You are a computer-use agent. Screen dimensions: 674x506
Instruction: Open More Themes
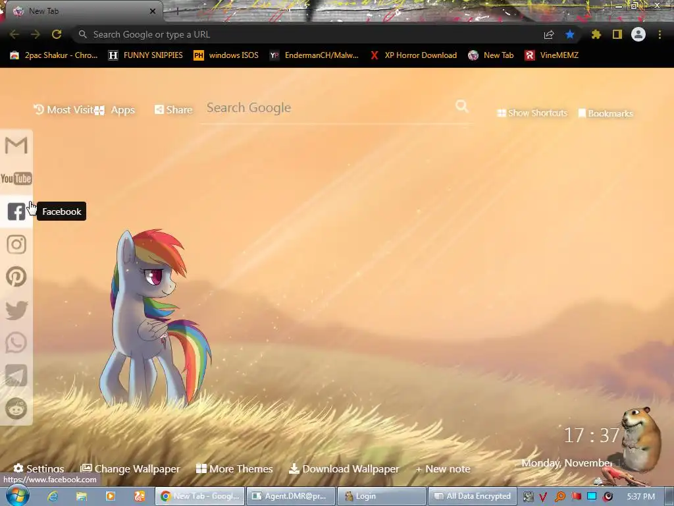pyautogui.click(x=234, y=468)
